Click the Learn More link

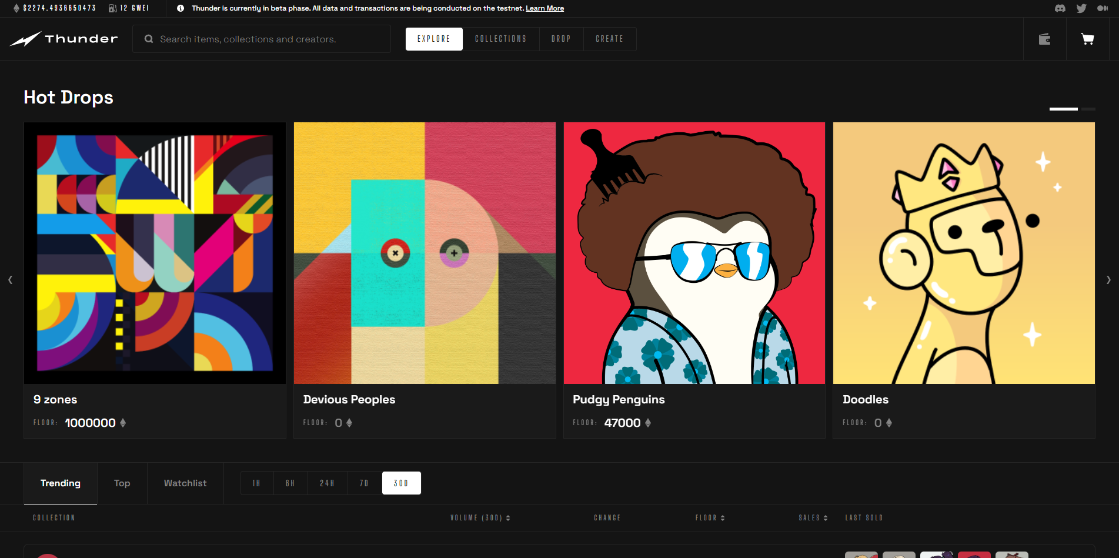(545, 8)
